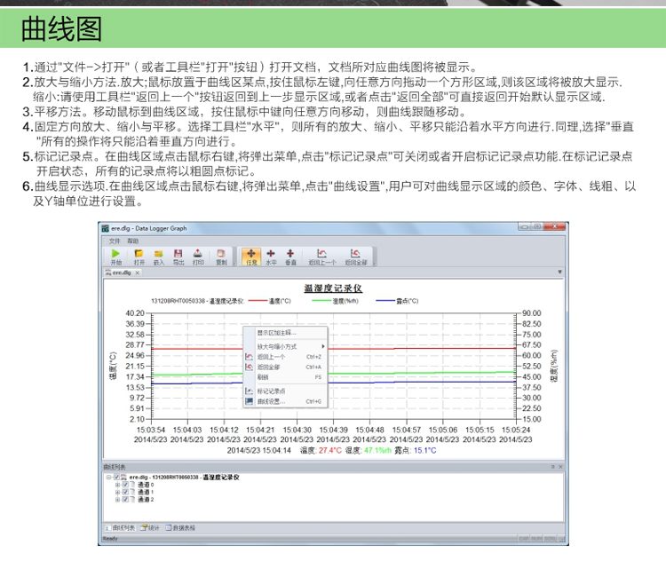Click the 导出 (Export) toolbar icon
Viewport: 666px width, 561px height.
click(x=178, y=254)
